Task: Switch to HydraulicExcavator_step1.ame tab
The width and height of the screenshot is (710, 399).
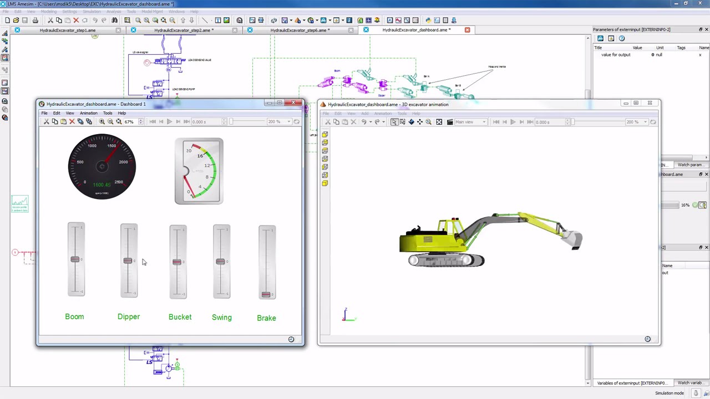Action: [68, 30]
